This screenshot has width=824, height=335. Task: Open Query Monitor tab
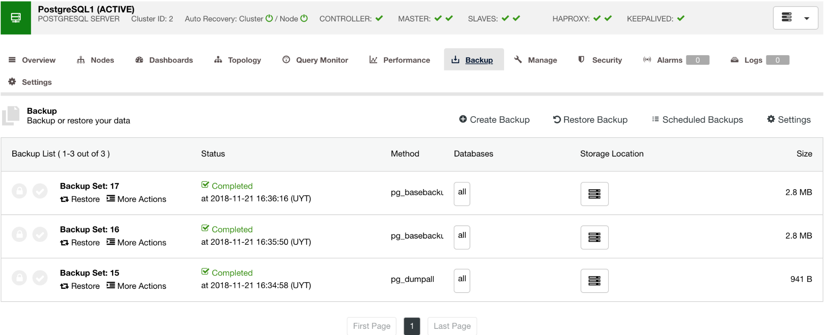pyautogui.click(x=315, y=60)
